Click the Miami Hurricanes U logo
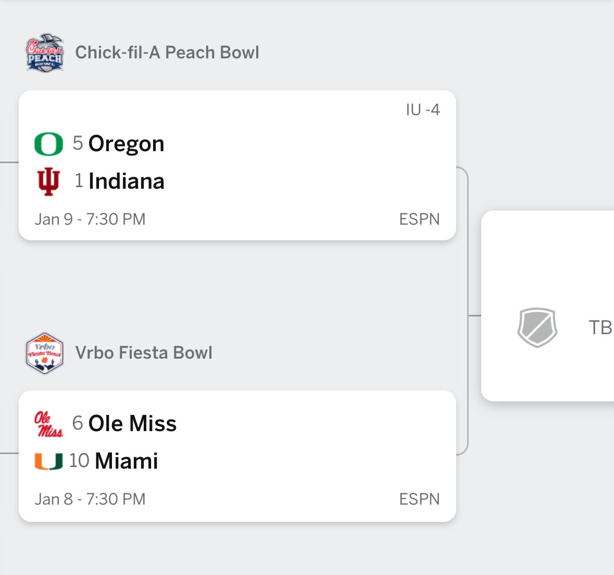Viewport: 614px width, 575px height. pos(48,461)
